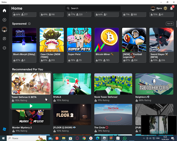Open Case Clicker game thumbnail
Image resolution: width=177 pixels, height=141 pixels.
point(52,40)
